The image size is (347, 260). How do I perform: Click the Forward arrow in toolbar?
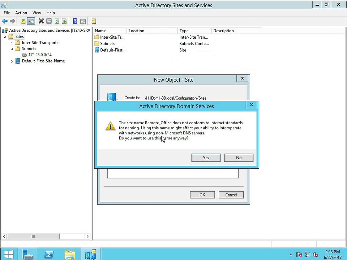(x=12, y=21)
